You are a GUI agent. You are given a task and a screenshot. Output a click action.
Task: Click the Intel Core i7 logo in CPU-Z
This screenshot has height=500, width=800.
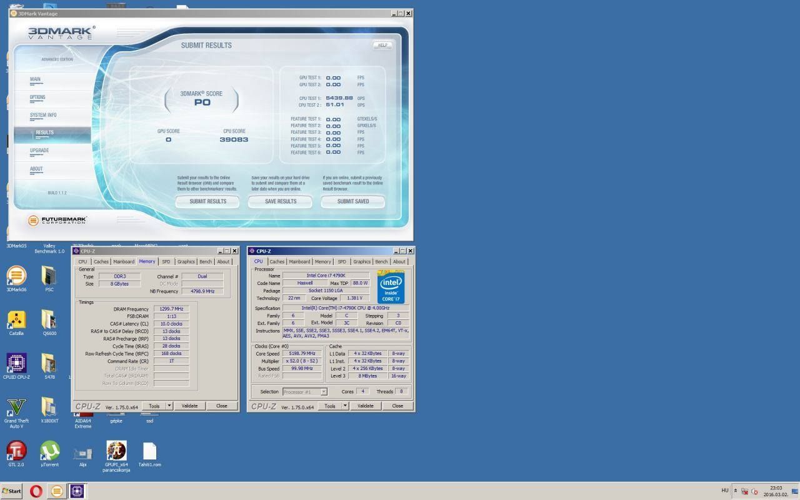pos(391,286)
